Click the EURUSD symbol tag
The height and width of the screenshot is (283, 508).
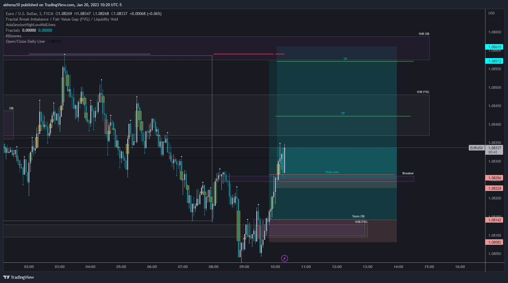(x=476, y=148)
